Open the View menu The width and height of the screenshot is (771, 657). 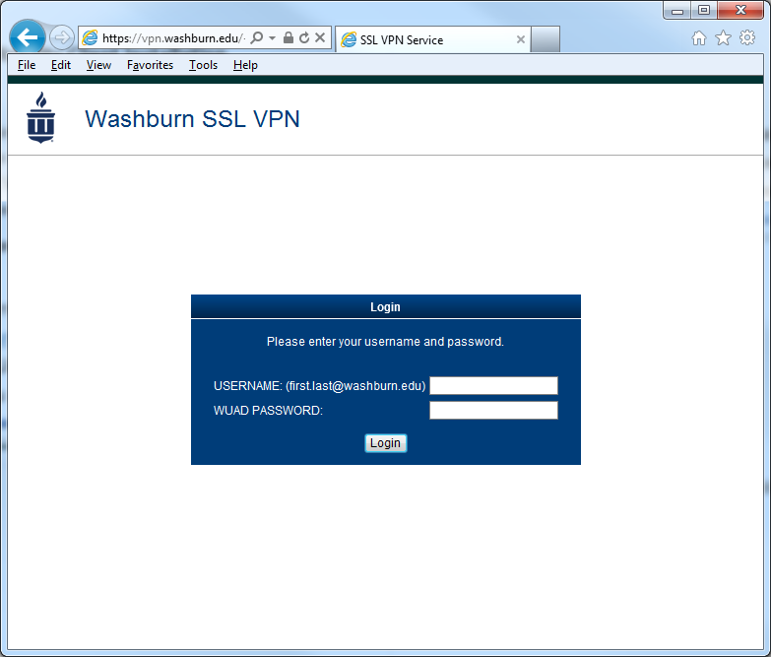coord(98,65)
